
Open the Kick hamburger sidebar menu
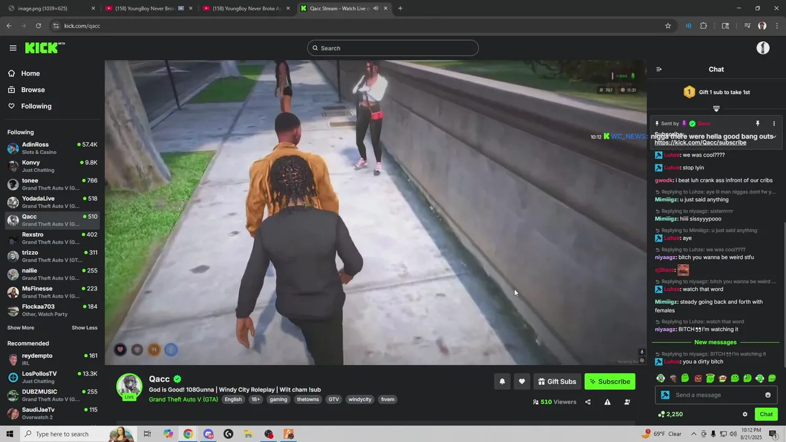13,48
